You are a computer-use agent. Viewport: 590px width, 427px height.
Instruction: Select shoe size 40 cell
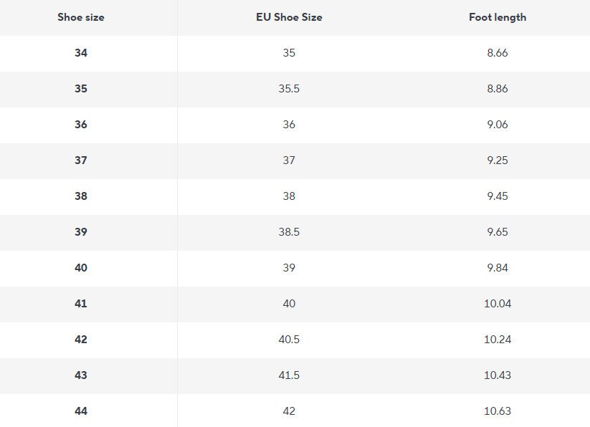click(x=81, y=268)
